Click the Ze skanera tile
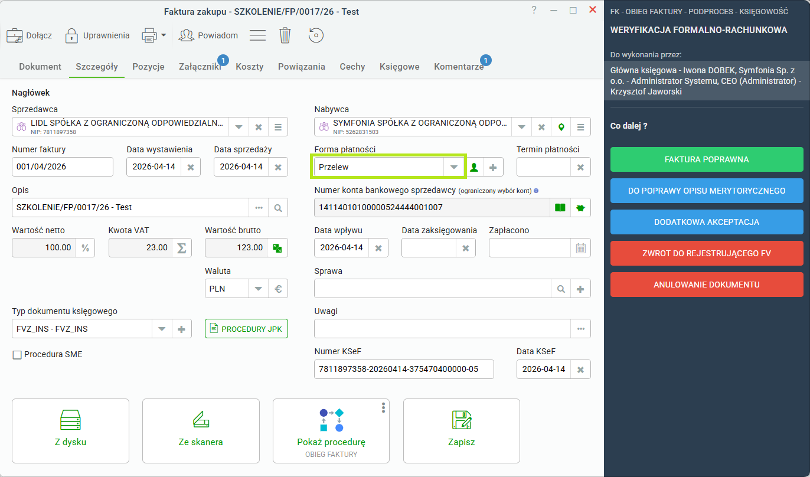The height and width of the screenshot is (477, 810). 201,431
